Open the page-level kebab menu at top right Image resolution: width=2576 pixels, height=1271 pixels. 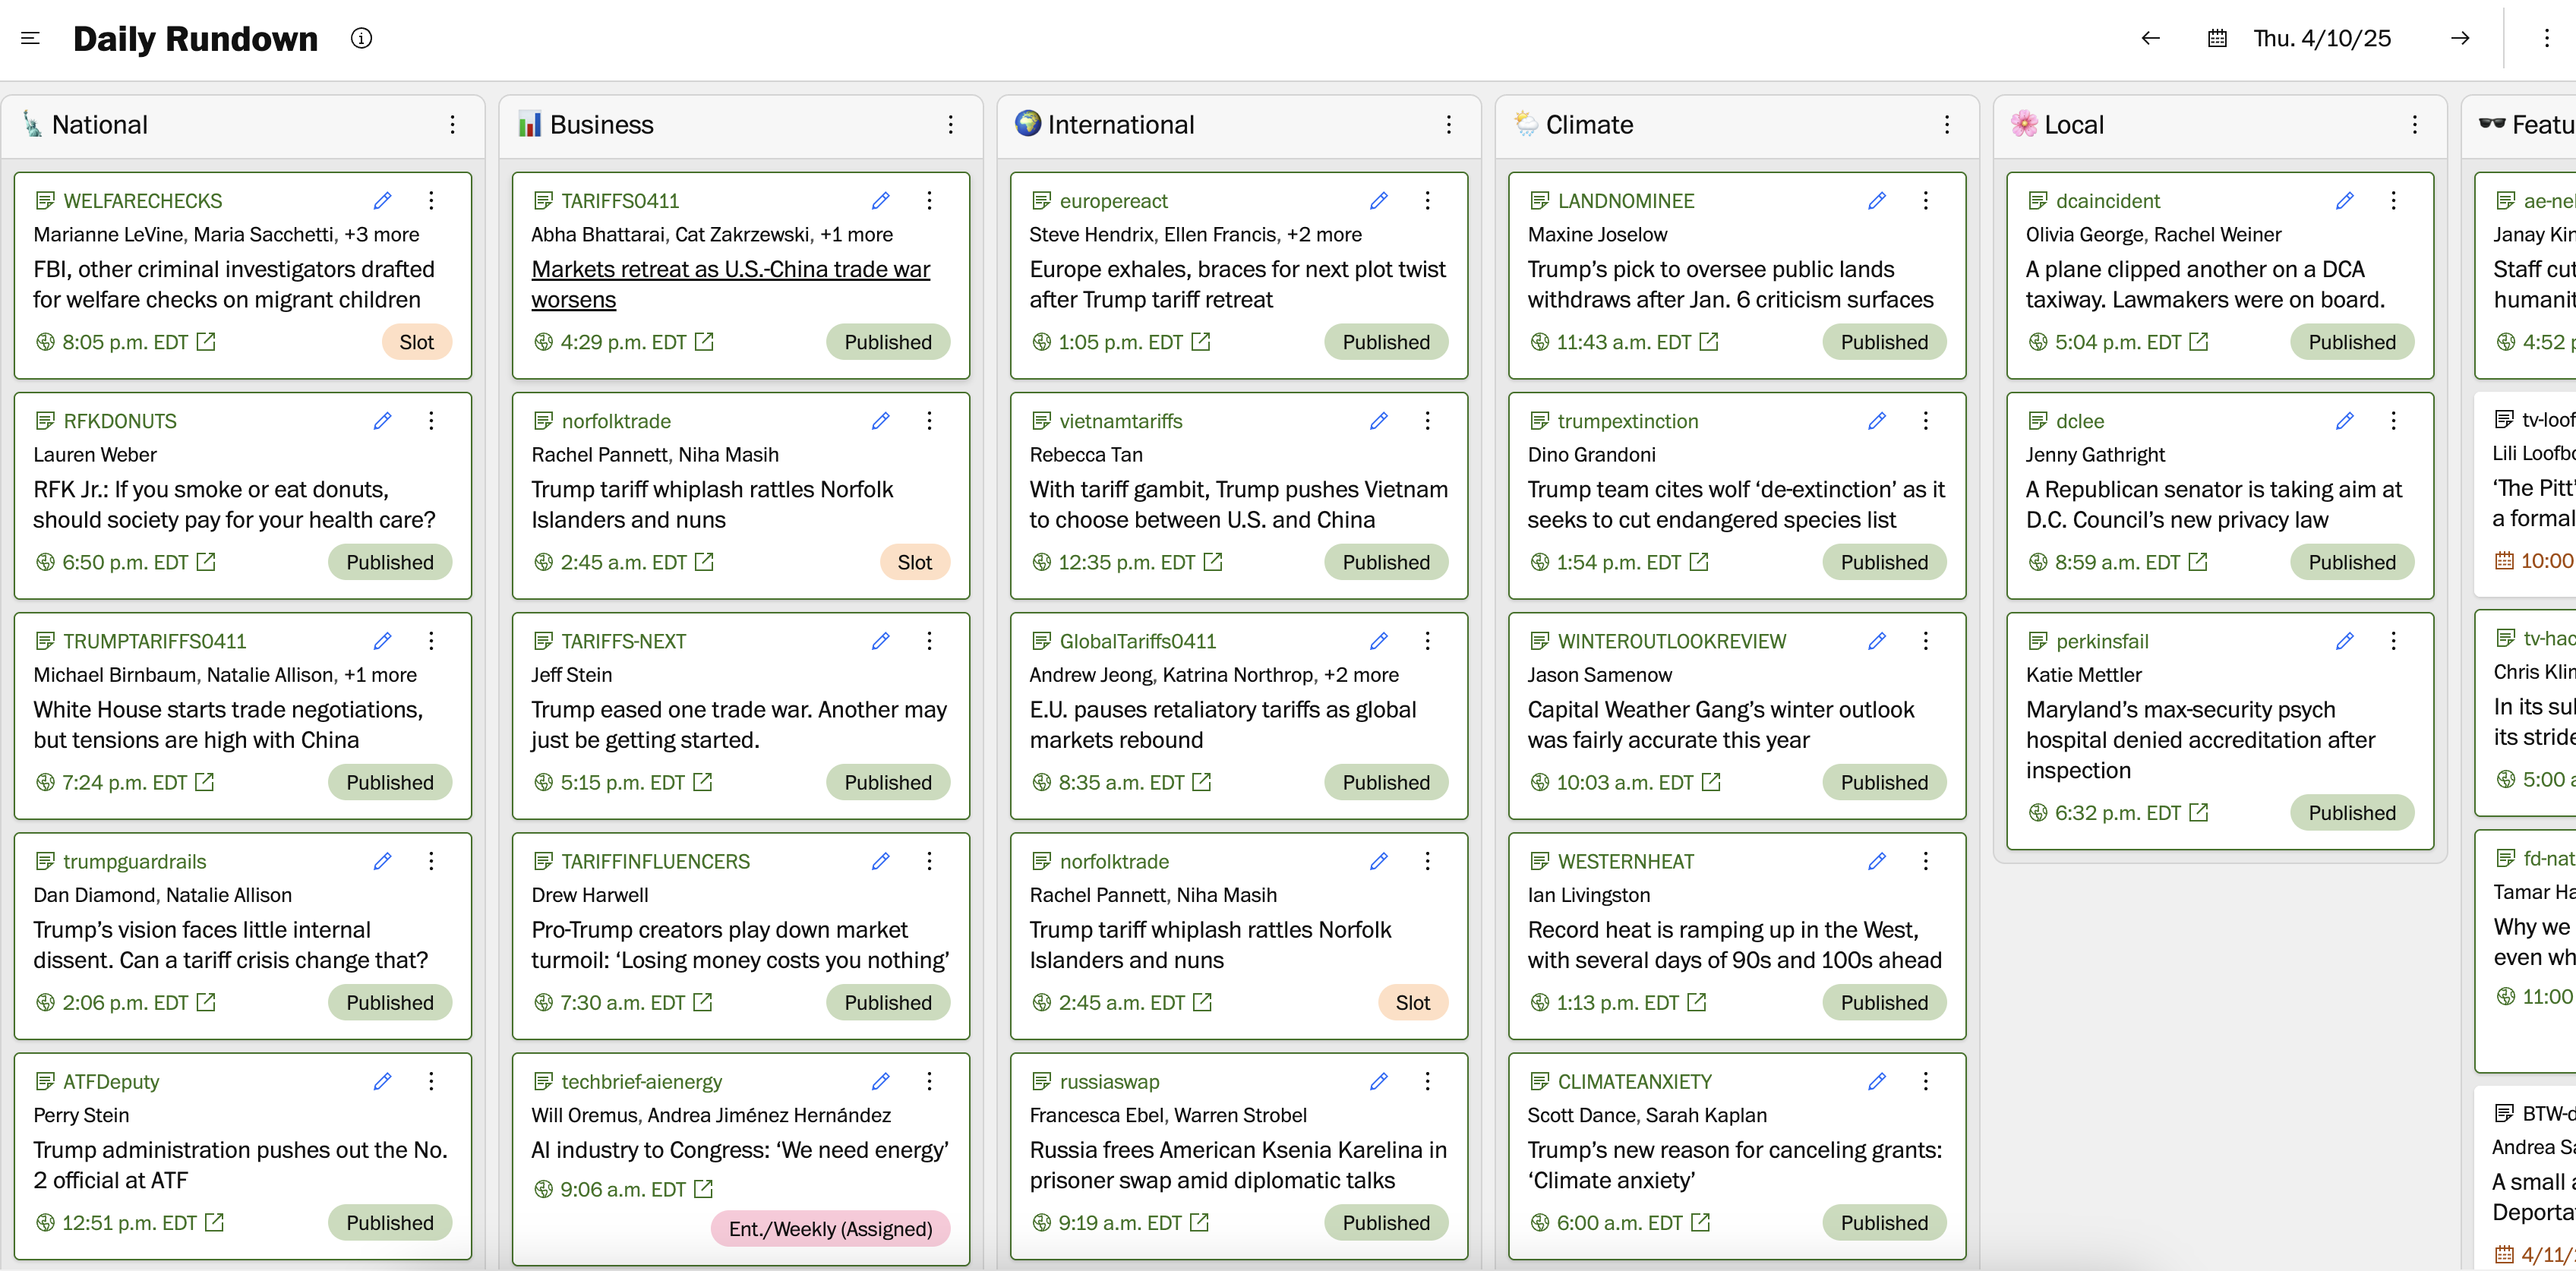pyautogui.click(x=2546, y=38)
